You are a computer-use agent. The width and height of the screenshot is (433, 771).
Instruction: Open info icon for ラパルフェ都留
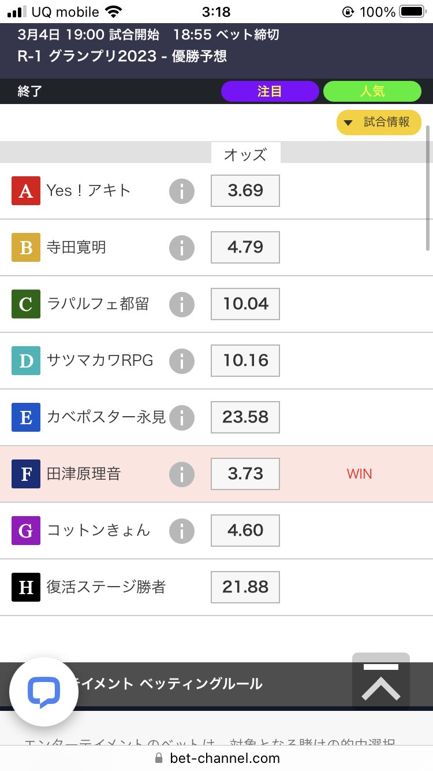182,304
